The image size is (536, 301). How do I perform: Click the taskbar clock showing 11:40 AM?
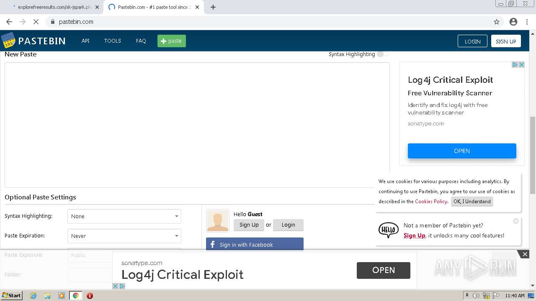[515, 296]
